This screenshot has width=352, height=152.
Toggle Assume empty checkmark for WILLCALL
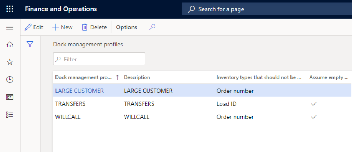point(313,117)
